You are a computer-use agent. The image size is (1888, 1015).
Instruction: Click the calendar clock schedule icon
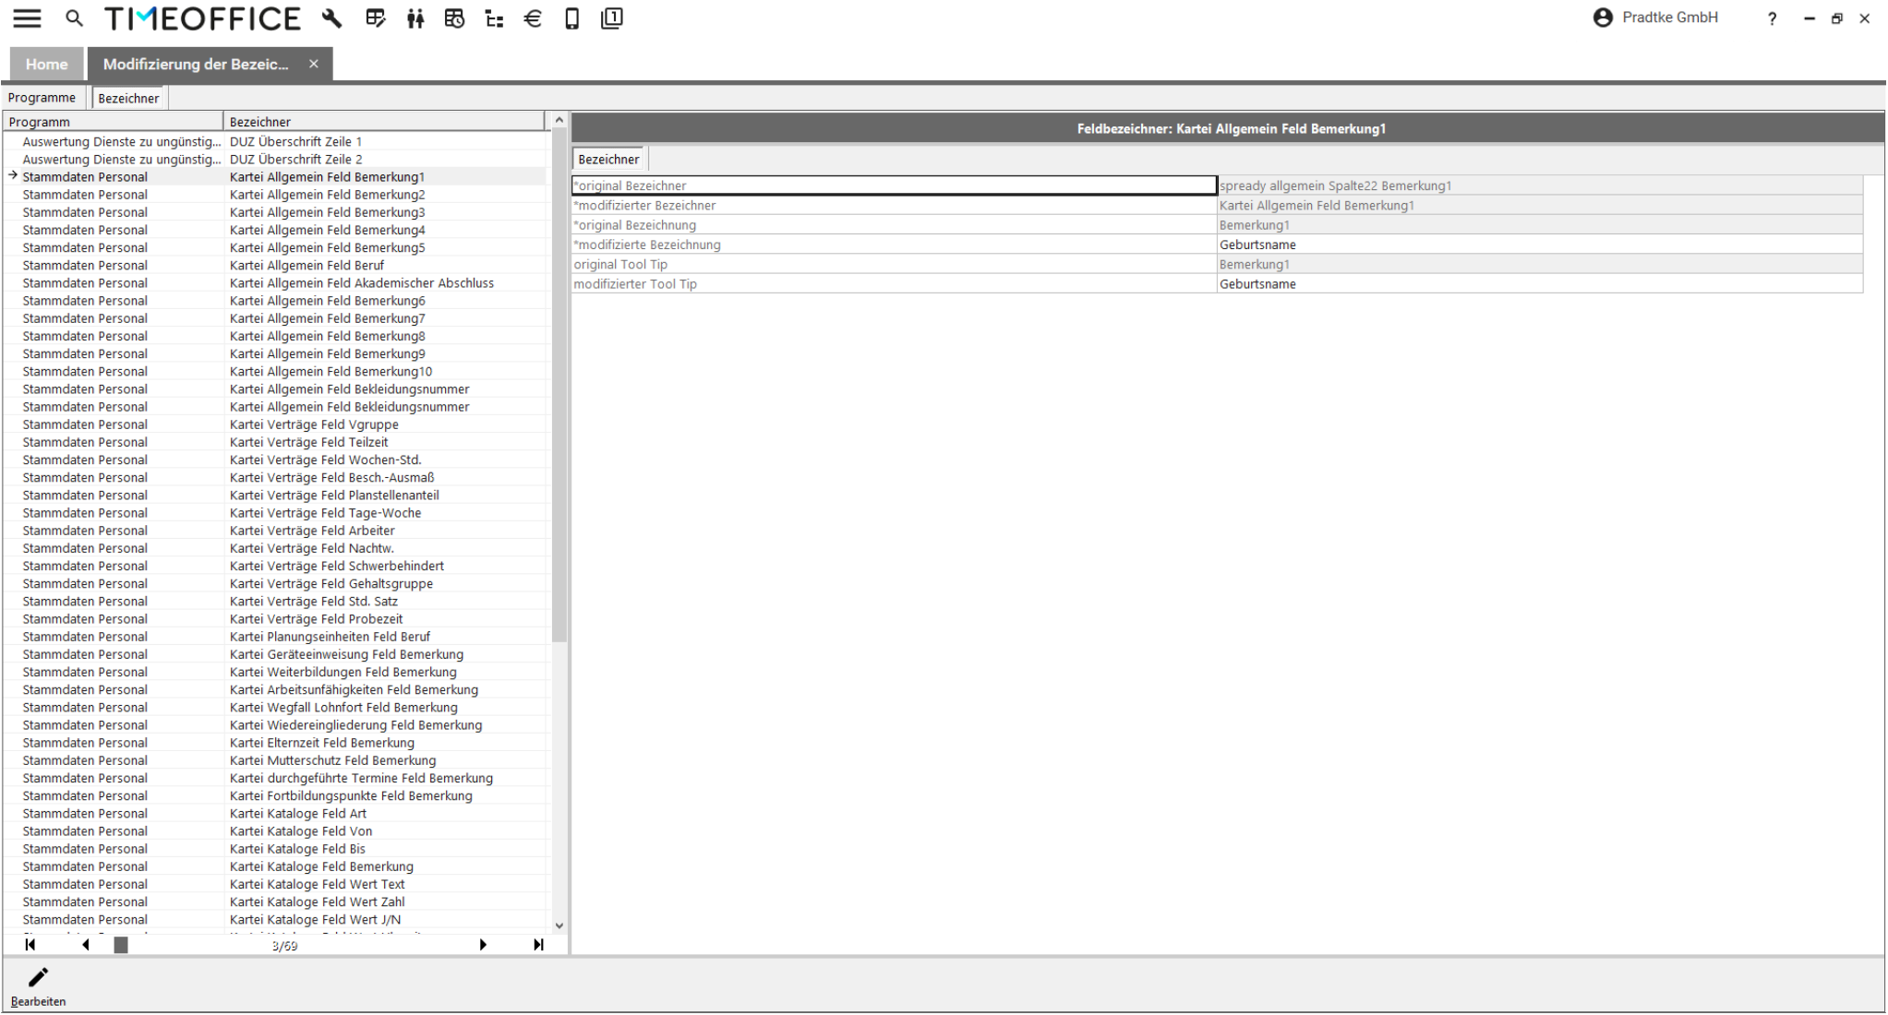click(x=454, y=18)
